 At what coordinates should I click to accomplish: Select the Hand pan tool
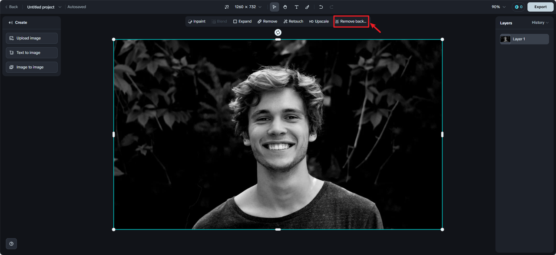pyautogui.click(x=285, y=7)
